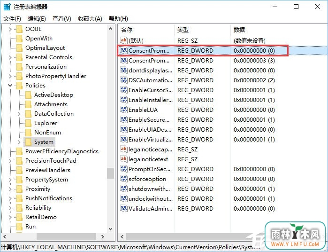Click tree pane horizontal scroll right arrow
This screenshot has height=252, width=328.
coord(102,236)
